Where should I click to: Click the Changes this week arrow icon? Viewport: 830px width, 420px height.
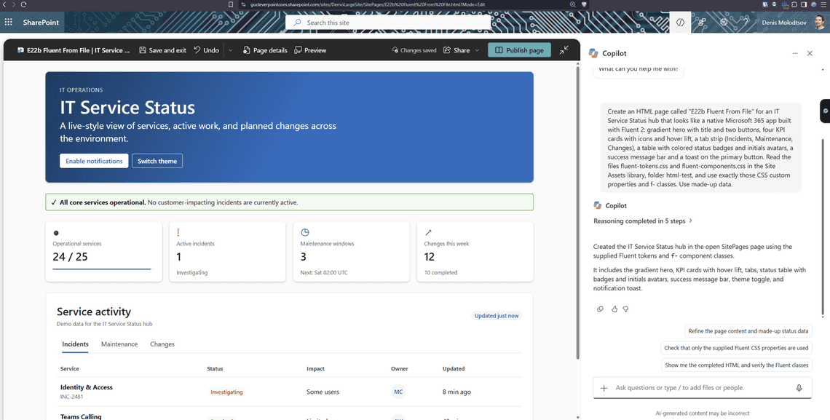tap(428, 232)
